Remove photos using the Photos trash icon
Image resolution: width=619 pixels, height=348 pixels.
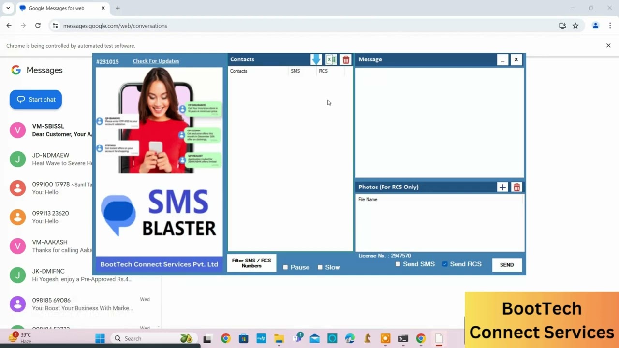pyautogui.click(x=517, y=187)
